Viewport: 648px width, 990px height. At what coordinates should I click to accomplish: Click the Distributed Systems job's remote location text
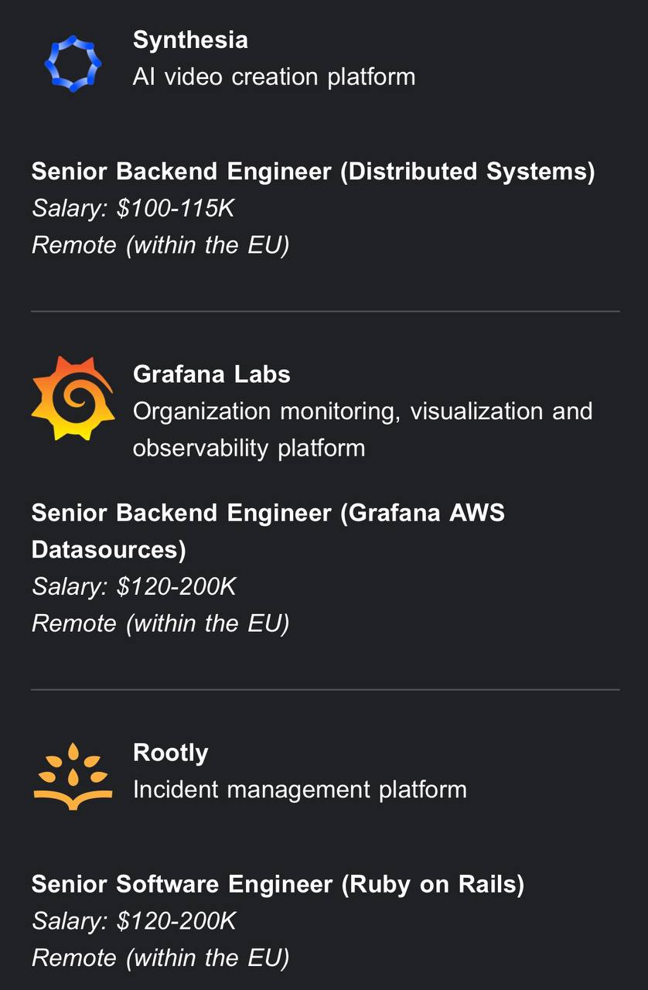(160, 245)
